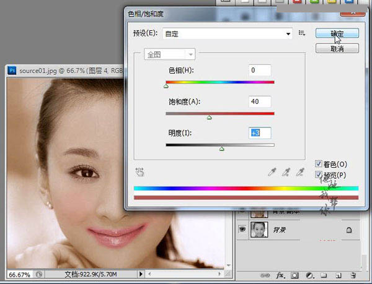Viewport: 372px width, 284px height.
Task: Click the 确定 (OK) button
Action: (x=337, y=33)
